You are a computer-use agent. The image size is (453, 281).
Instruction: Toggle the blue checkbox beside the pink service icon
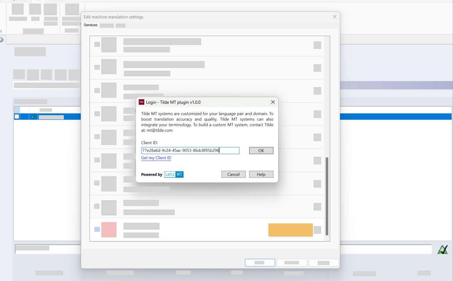coord(97,229)
